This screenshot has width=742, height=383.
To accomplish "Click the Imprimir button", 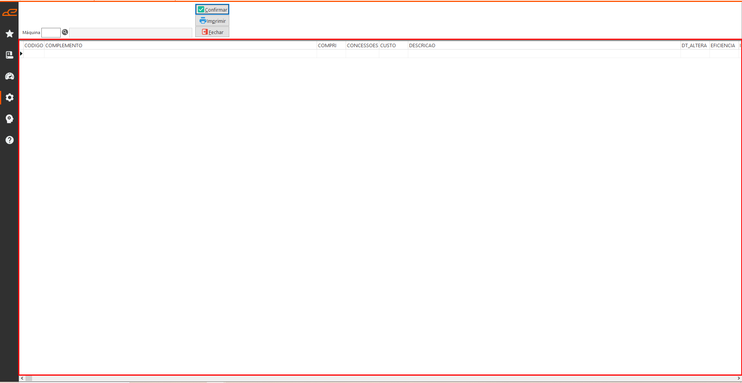I will pyautogui.click(x=212, y=21).
